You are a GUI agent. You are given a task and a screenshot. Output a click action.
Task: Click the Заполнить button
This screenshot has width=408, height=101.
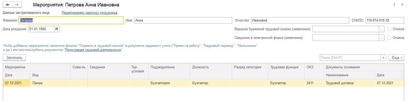pos(14,58)
